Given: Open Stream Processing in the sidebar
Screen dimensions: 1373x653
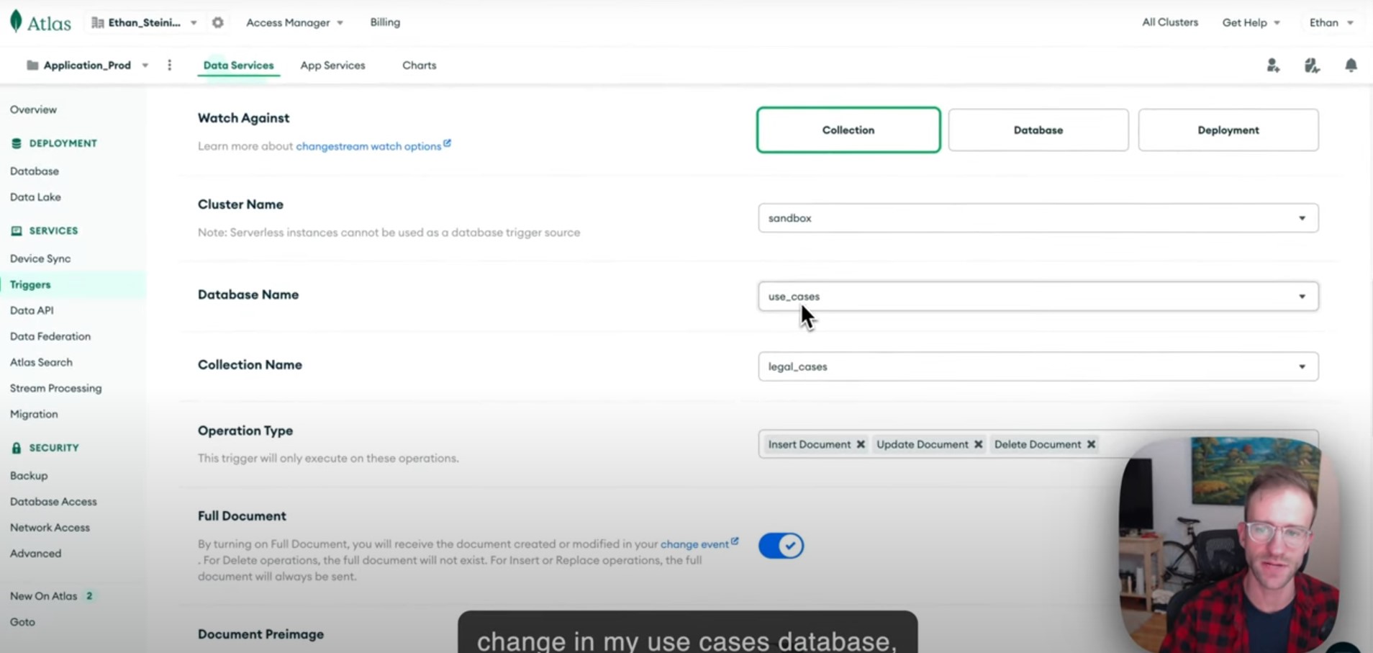Looking at the screenshot, I should [55, 388].
